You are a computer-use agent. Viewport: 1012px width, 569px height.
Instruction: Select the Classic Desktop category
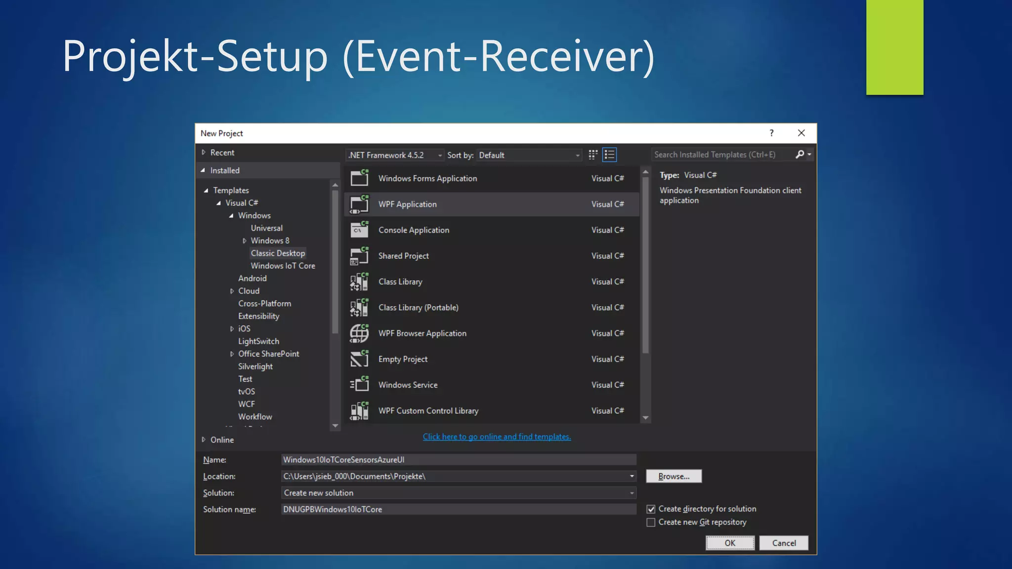pos(278,253)
